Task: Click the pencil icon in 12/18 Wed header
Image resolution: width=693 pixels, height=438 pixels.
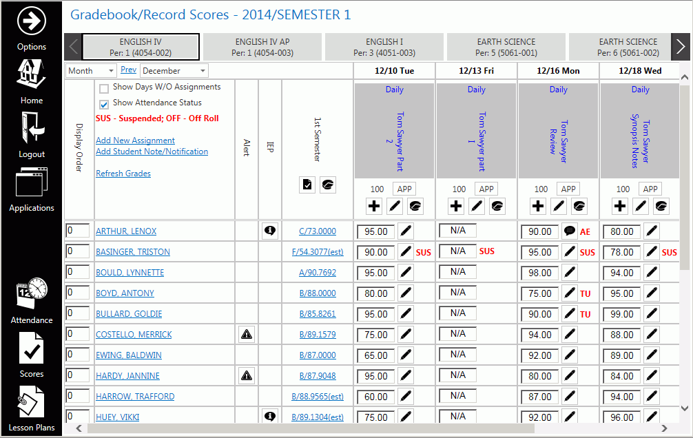Action: tap(641, 206)
